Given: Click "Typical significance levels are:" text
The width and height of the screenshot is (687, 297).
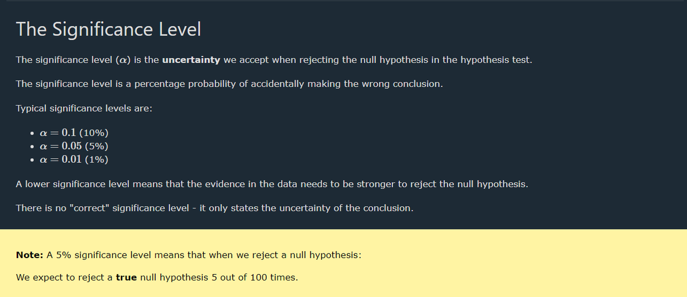Looking at the screenshot, I should click(84, 108).
